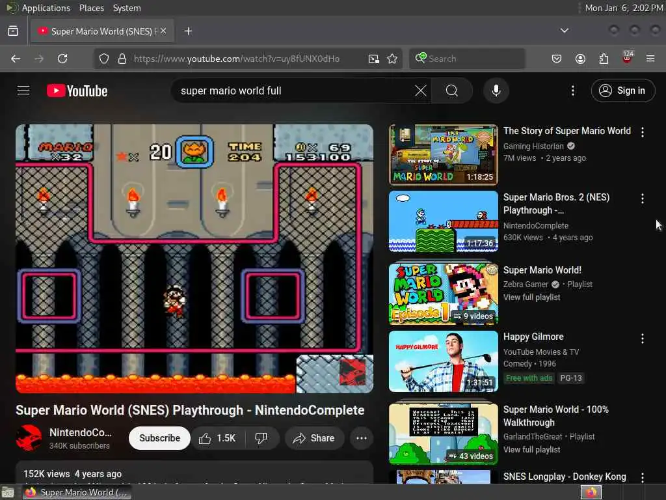Open tracking protection shield icon

[104, 59]
